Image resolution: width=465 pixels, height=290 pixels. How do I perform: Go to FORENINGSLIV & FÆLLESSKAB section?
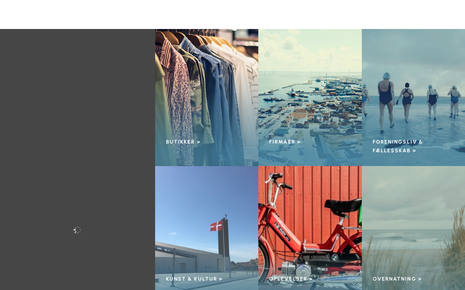coord(398,146)
